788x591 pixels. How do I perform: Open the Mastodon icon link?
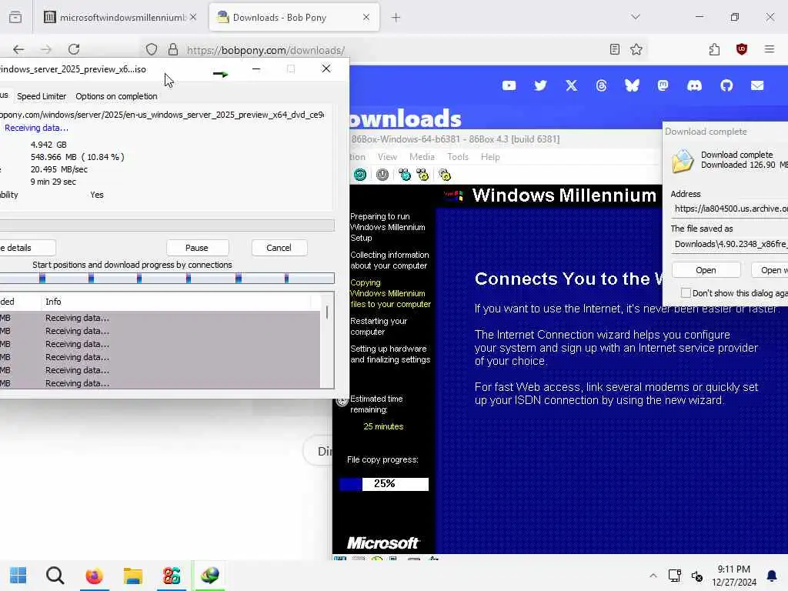pos(663,85)
